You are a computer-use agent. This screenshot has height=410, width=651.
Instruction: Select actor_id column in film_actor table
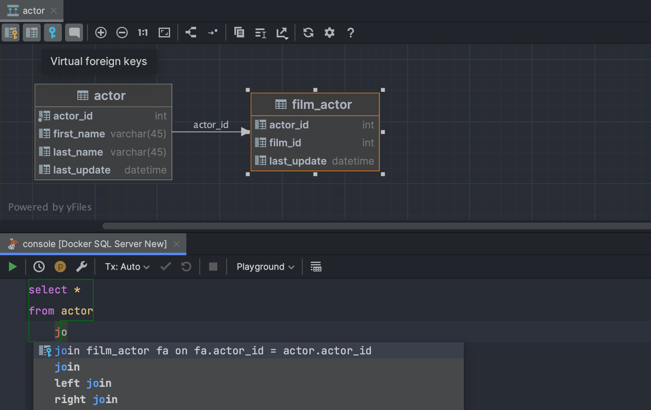pos(315,125)
